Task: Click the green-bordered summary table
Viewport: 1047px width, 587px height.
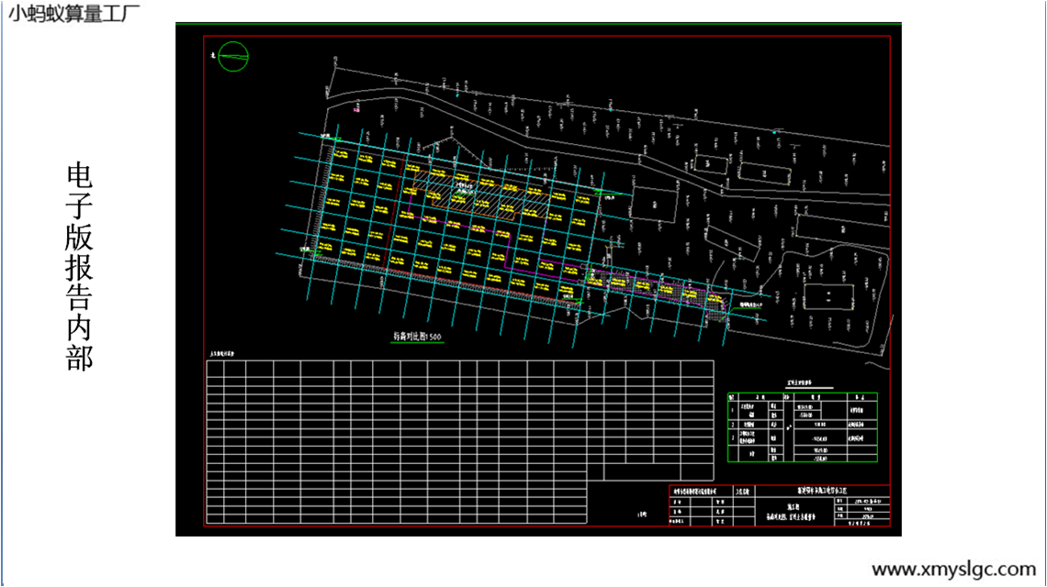Action: point(802,426)
